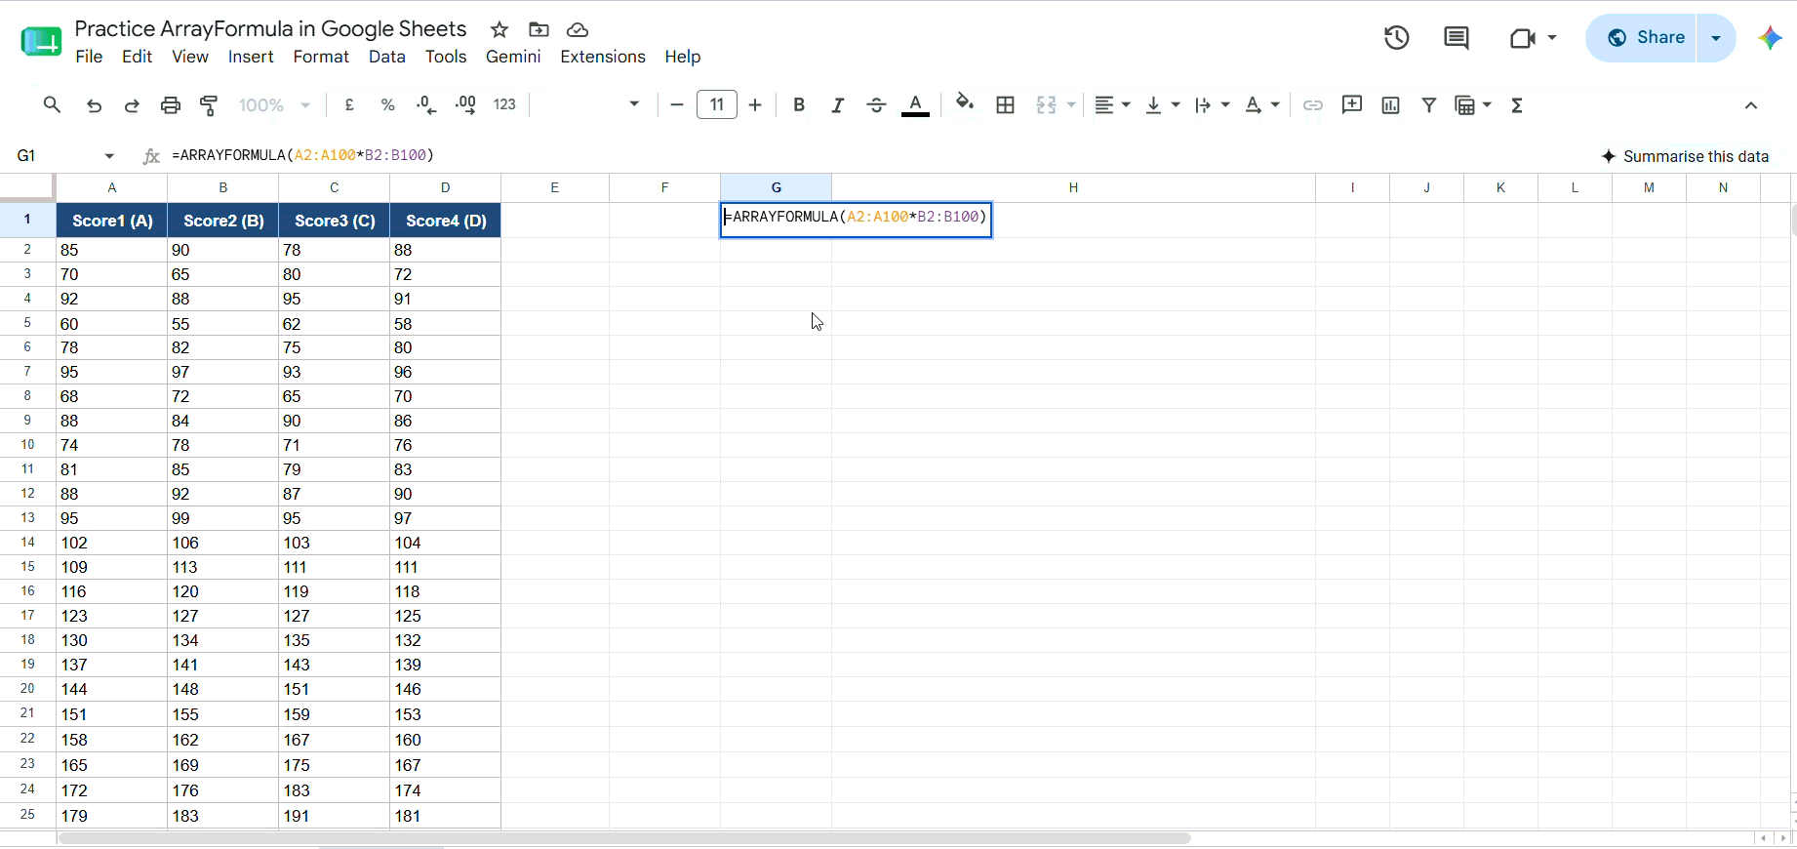1797x849 pixels.
Task: Click the Share button
Action: pyautogui.click(x=1647, y=38)
